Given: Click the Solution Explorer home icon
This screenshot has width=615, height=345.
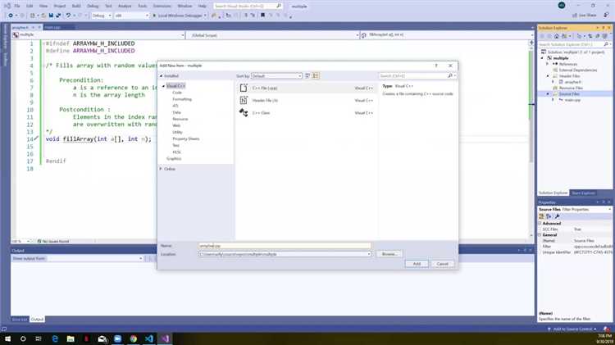Looking at the screenshot, I should (x=556, y=36).
